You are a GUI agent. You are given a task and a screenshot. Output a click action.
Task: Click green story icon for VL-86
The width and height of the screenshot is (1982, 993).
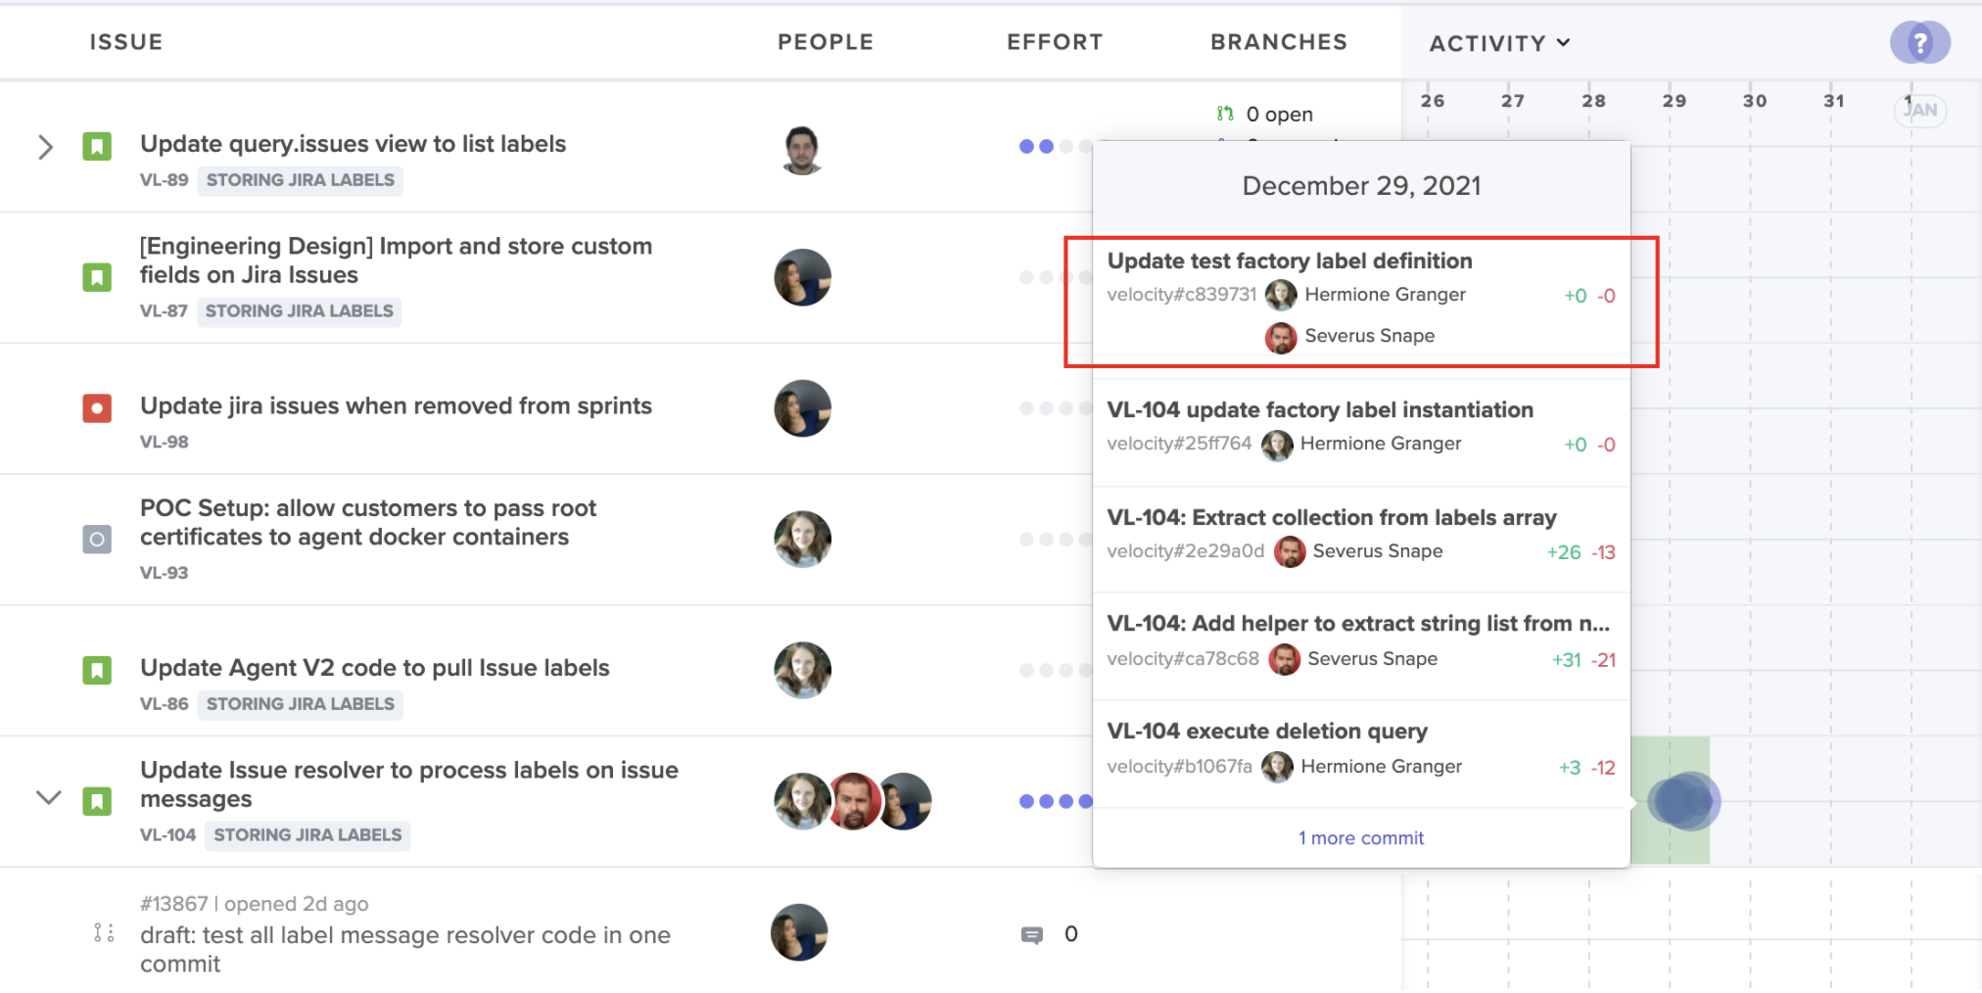coord(97,671)
